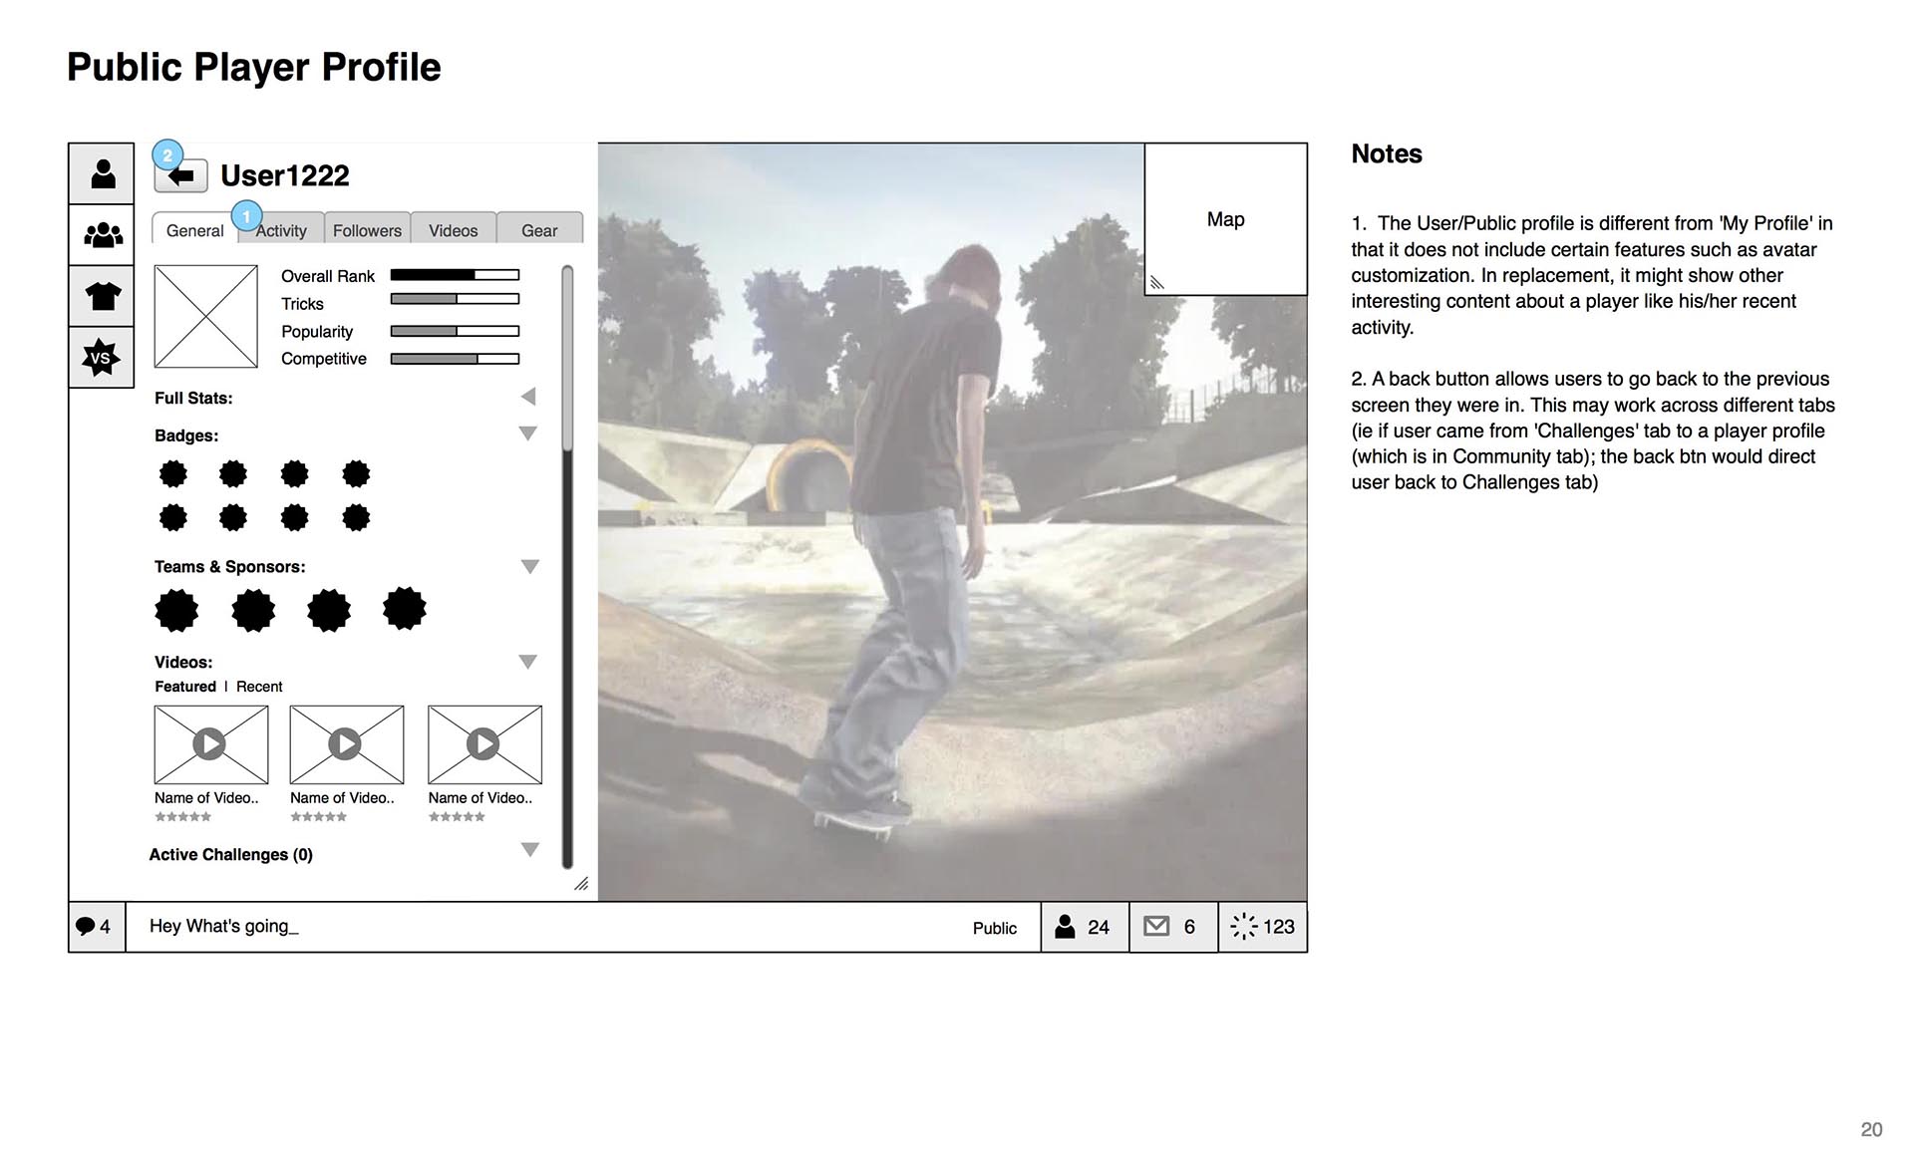
Task: Switch to the Activity tab
Action: point(282,230)
